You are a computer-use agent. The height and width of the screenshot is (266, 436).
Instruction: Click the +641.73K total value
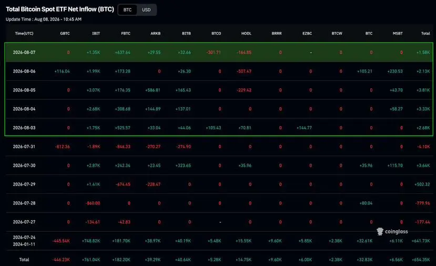(x=421, y=241)
